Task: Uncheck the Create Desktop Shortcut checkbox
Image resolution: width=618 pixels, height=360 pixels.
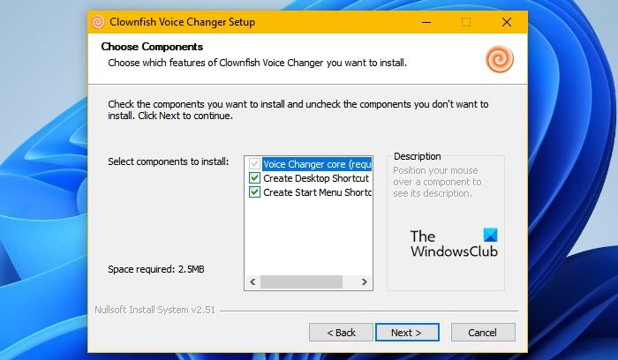Action: [255, 178]
